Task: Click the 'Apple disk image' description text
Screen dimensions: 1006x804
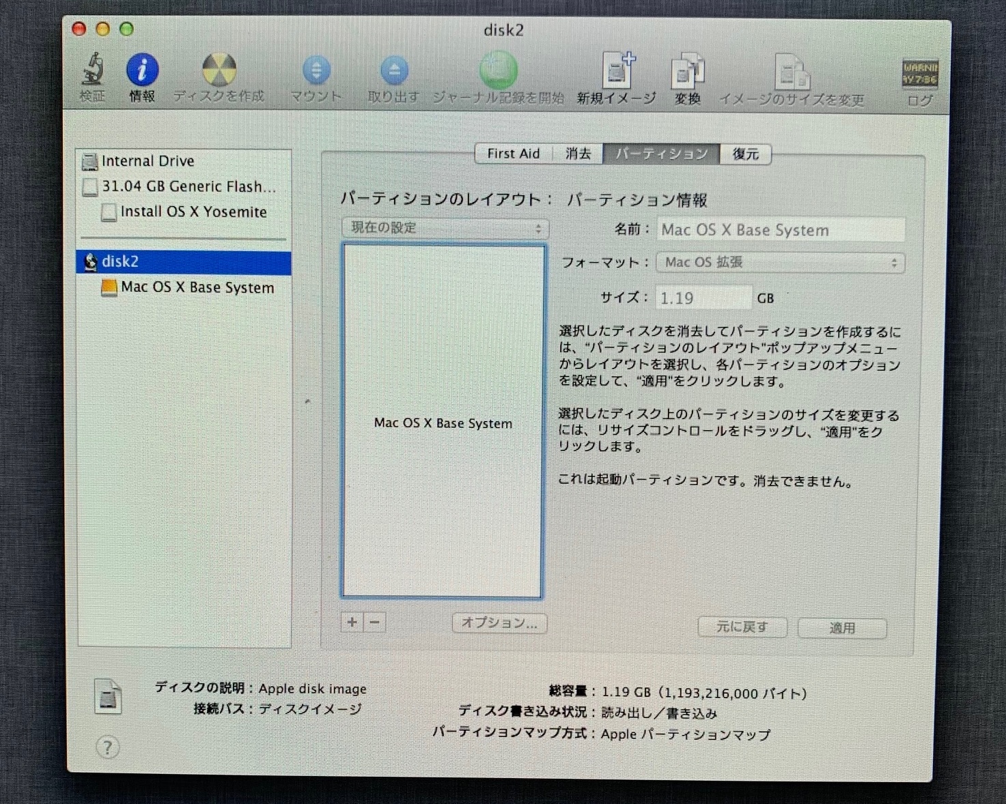Action: [x=312, y=689]
